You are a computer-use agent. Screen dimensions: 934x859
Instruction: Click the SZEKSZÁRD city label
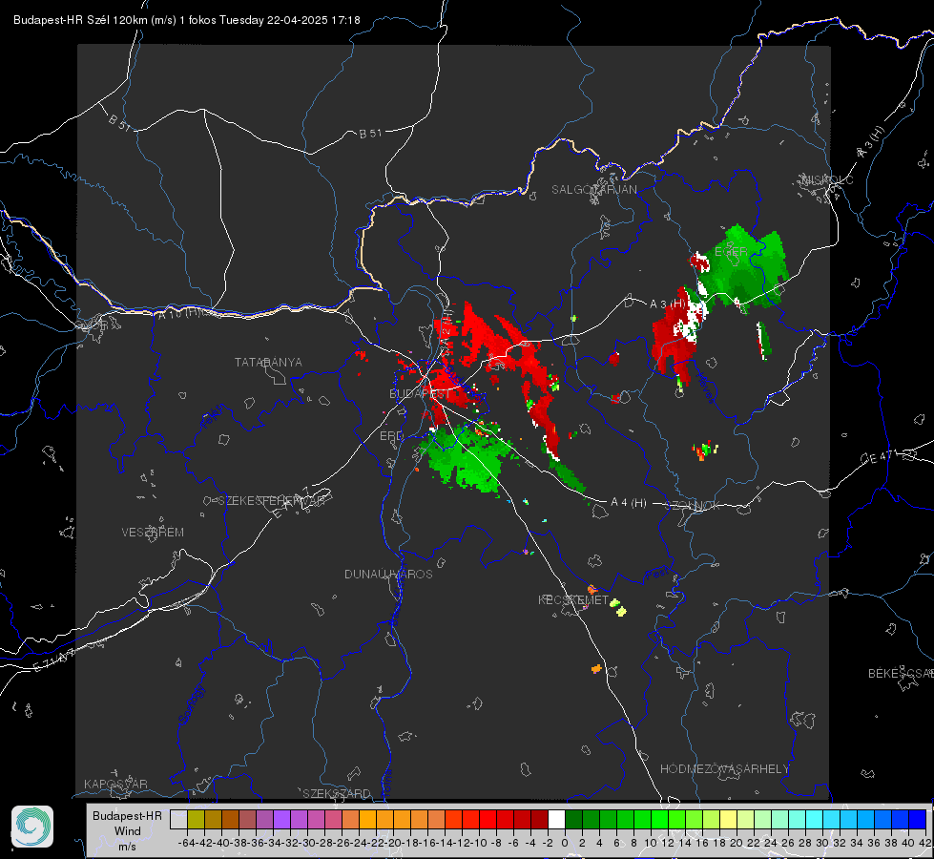click(337, 793)
